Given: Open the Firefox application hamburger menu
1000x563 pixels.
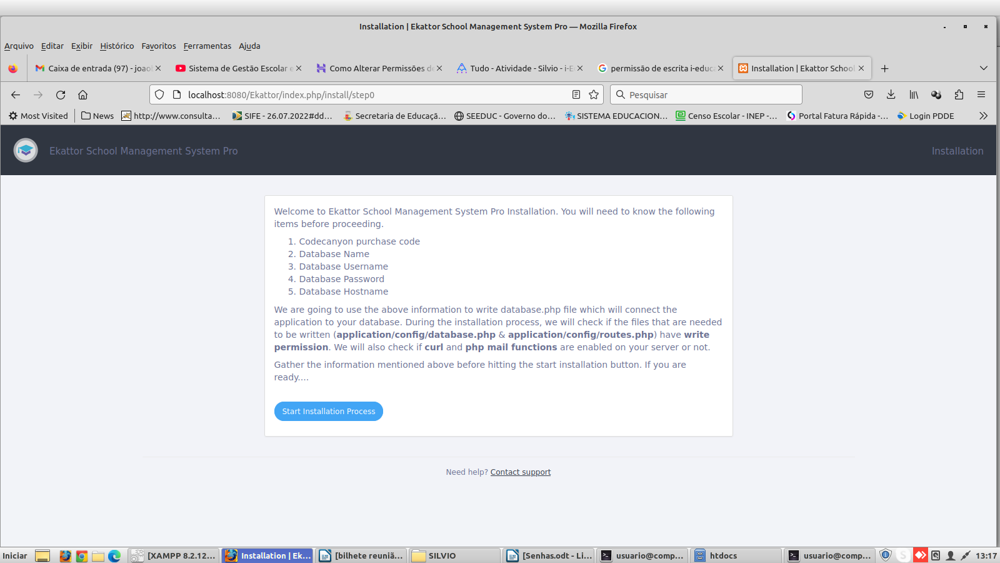Looking at the screenshot, I should click(981, 94).
